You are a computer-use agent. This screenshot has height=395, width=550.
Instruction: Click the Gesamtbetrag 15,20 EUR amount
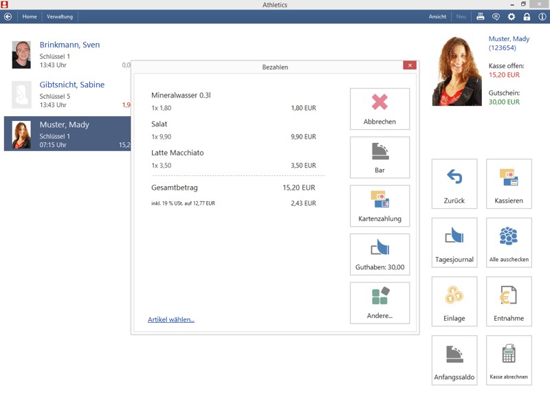pyautogui.click(x=299, y=188)
